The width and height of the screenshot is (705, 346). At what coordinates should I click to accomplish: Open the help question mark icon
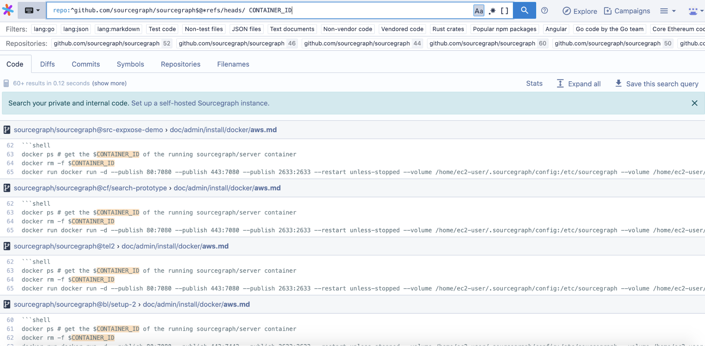[545, 11]
